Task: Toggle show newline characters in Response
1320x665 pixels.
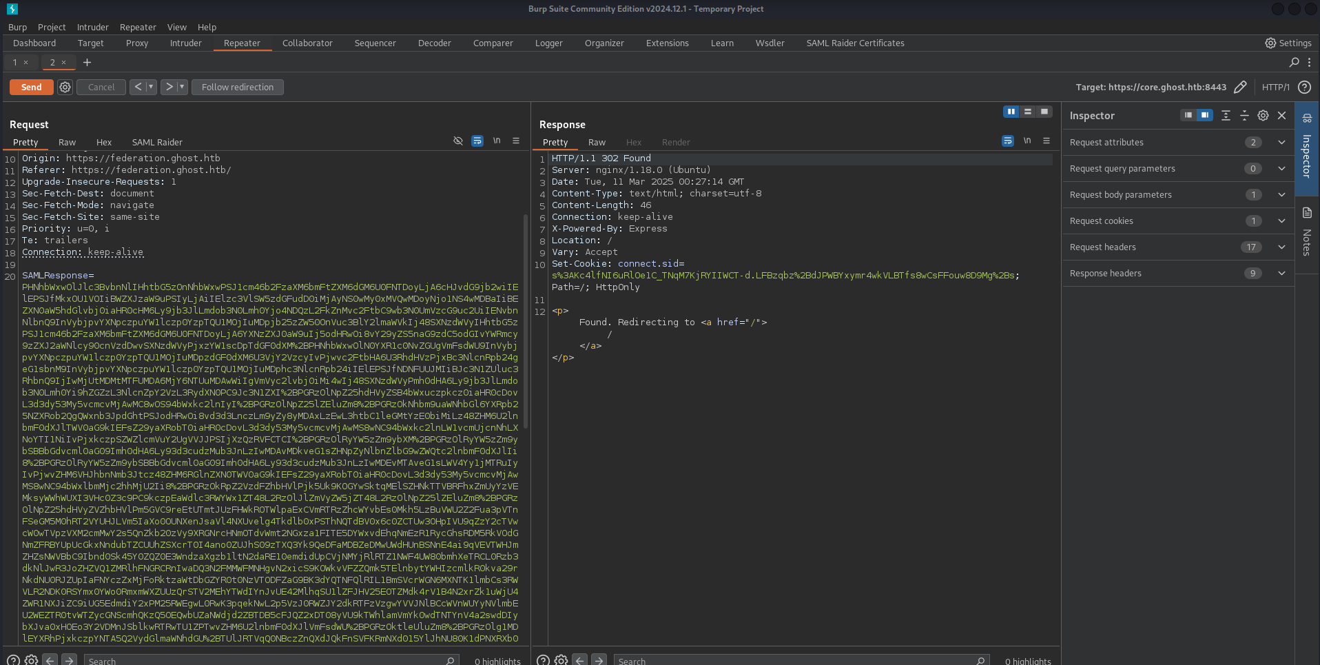Action: click(x=1027, y=141)
